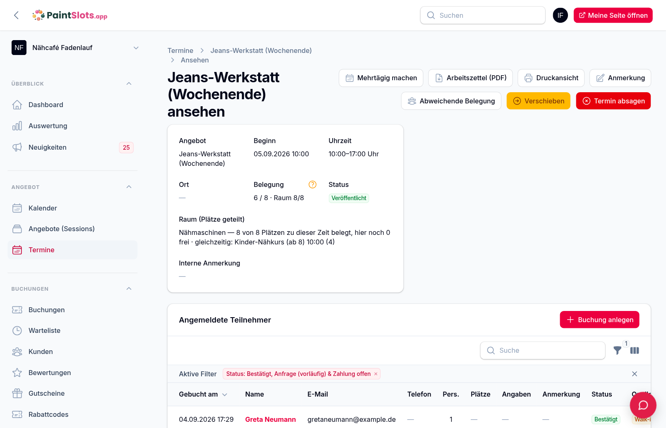Click Buchung anlegen button
Screen dimensions: 666x428
click(600, 320)
